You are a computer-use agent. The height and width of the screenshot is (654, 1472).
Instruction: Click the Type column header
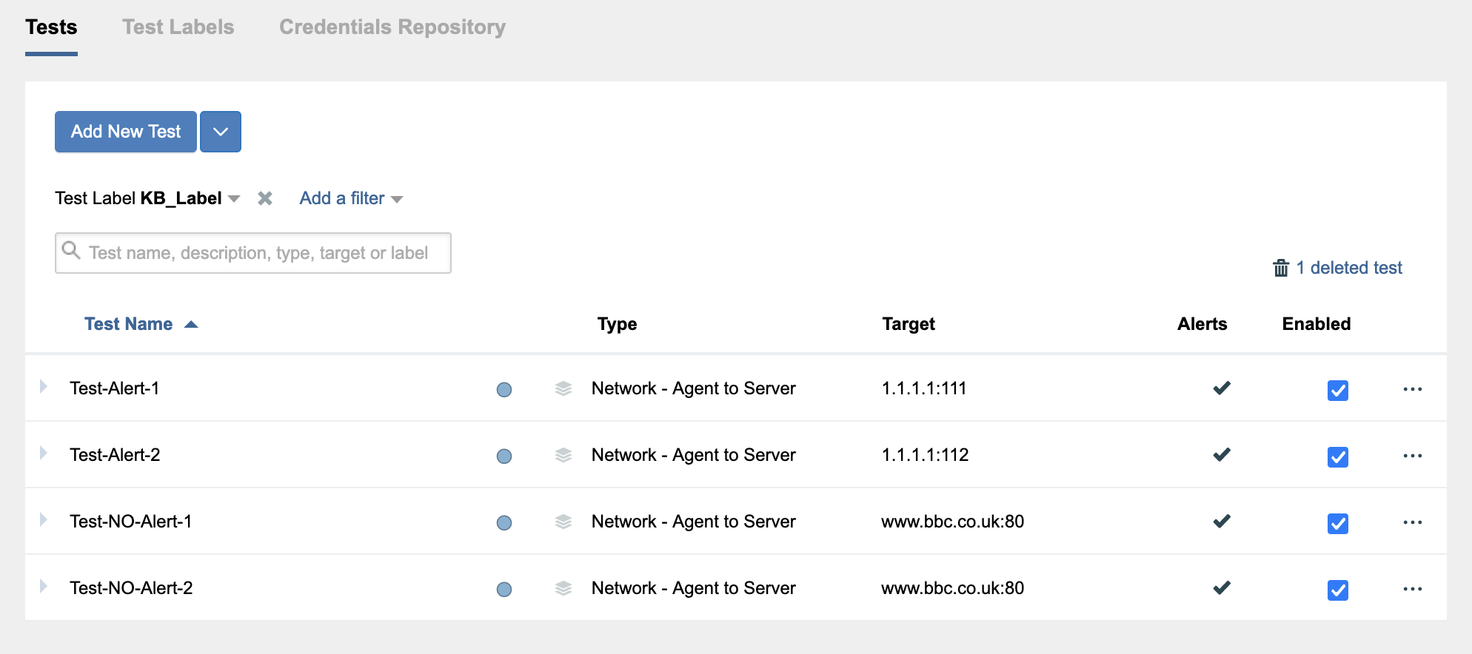pyautogui.click(x=618, y=324)
